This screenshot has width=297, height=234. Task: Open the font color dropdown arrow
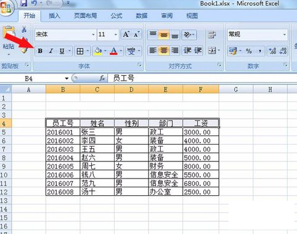click(x=121, y=51)
